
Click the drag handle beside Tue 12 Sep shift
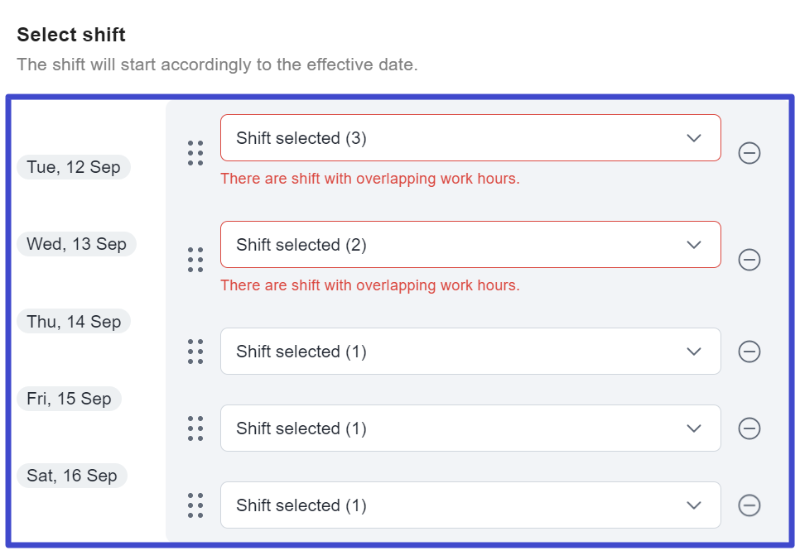point(195,153)
